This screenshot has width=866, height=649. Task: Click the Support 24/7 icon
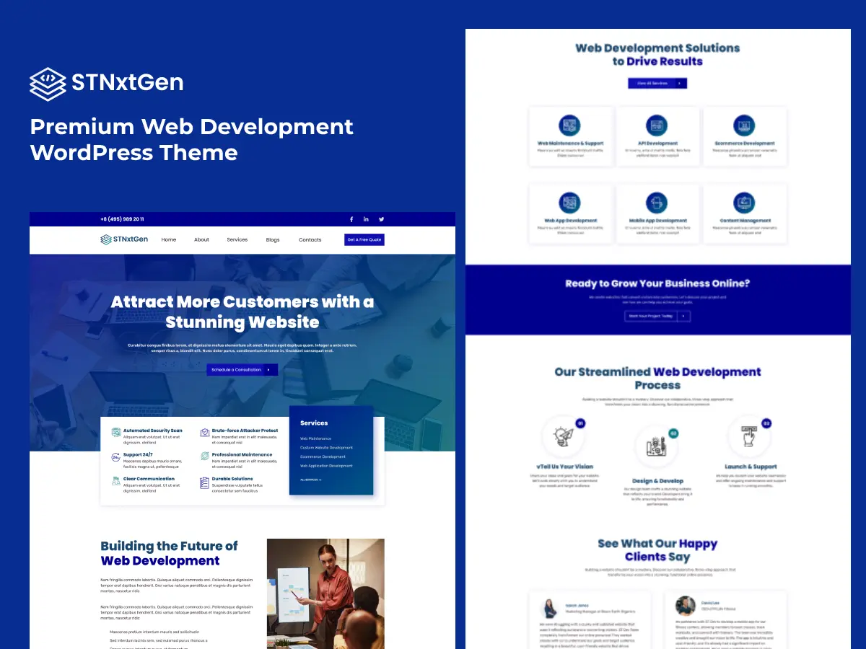116,457
